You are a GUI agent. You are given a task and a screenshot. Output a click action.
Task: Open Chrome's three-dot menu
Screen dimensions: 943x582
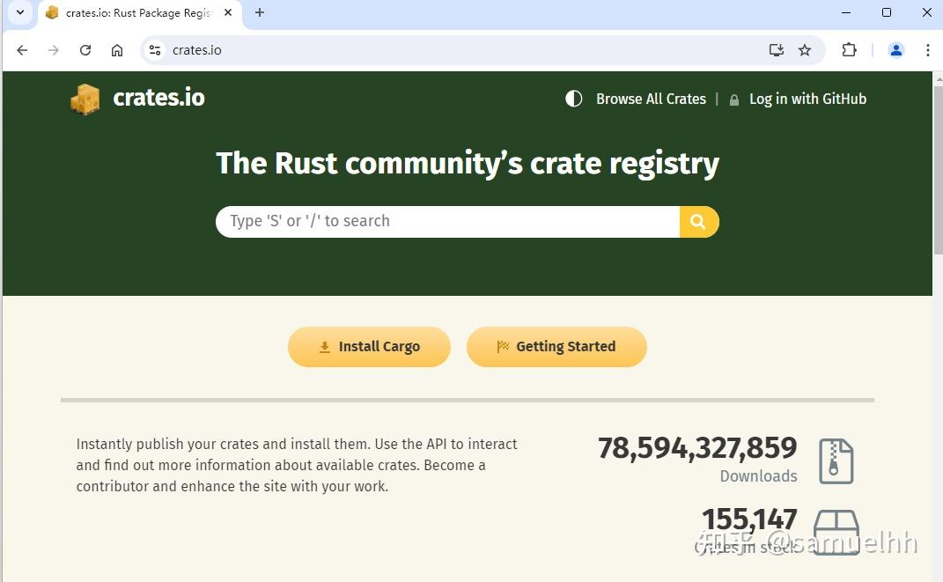pyautogui.click(x=928, y=50)
